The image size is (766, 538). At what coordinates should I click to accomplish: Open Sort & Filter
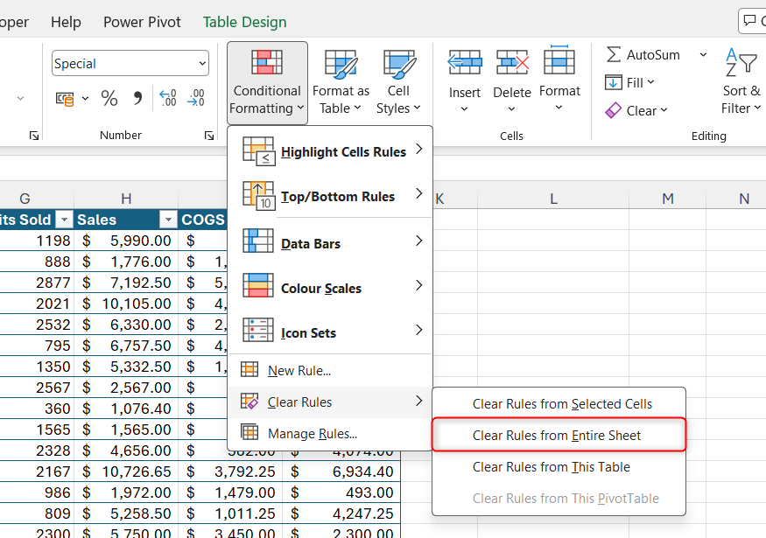[741, 82]
